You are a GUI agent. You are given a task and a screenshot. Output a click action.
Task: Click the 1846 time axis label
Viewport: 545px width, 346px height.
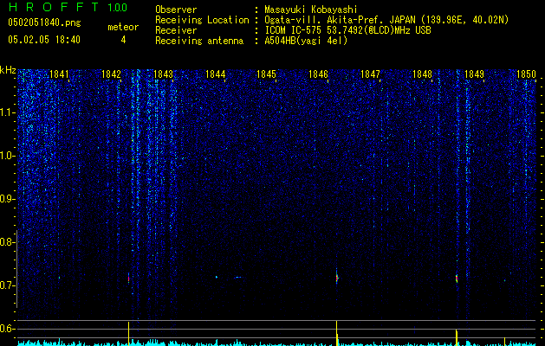318,74
